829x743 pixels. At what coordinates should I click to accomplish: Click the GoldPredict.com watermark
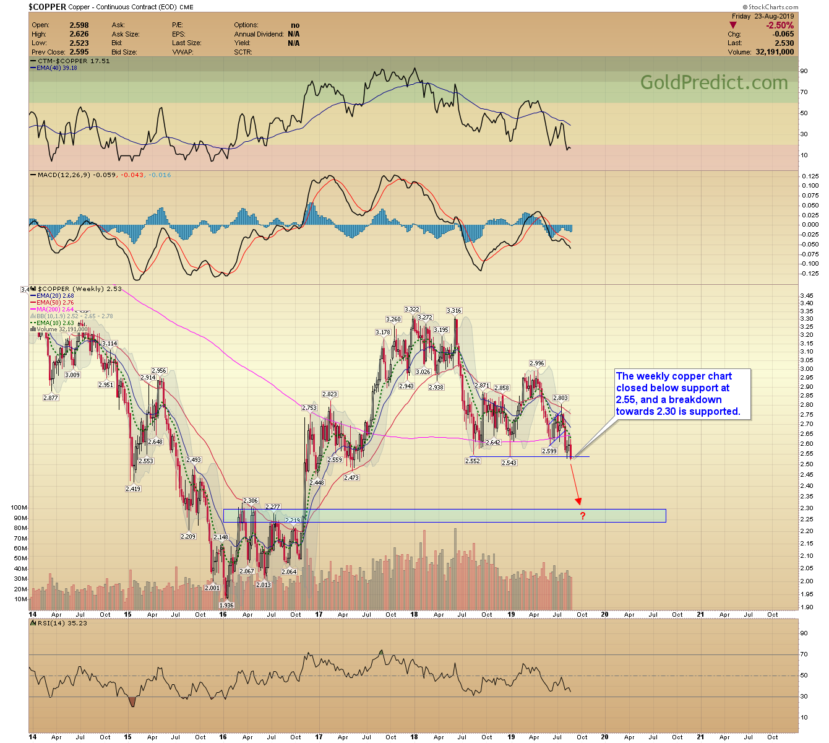click(713, 83)
